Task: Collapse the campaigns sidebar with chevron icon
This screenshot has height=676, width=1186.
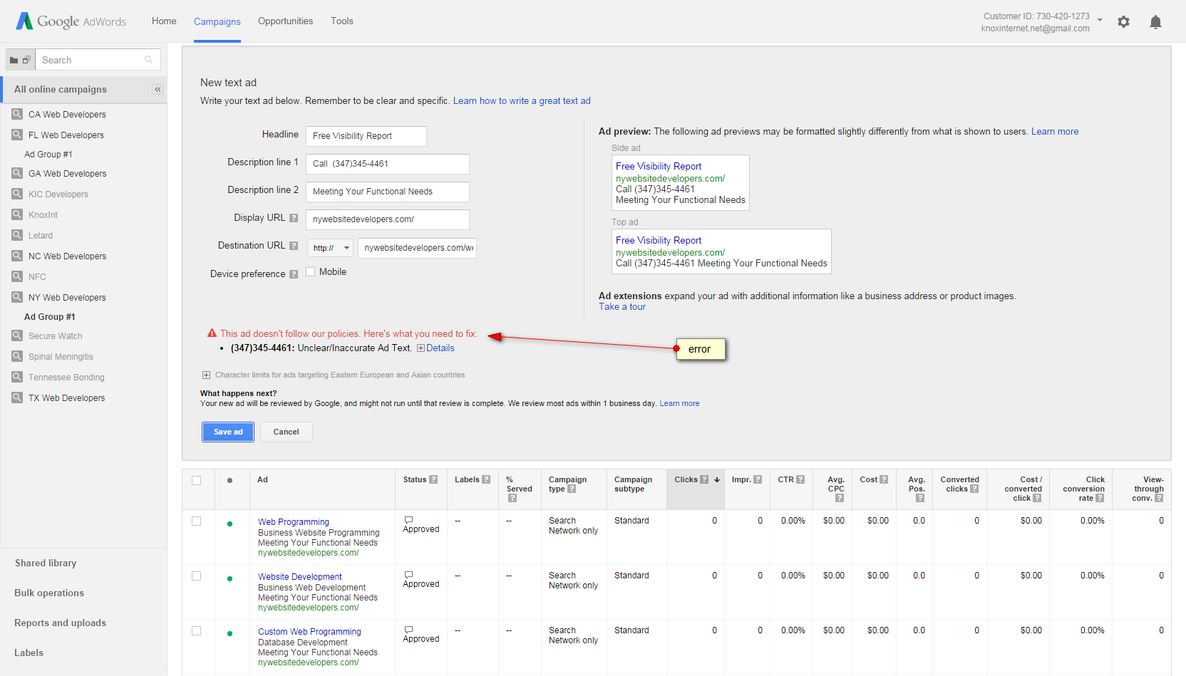Action: coord(158,90)
